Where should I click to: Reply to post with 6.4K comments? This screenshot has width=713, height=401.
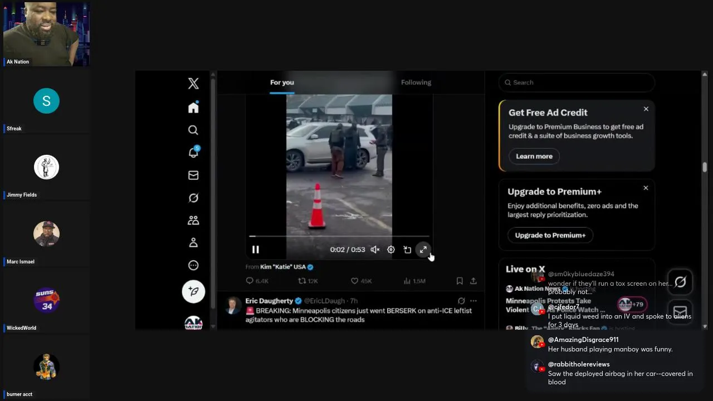(x=257, y=281)
